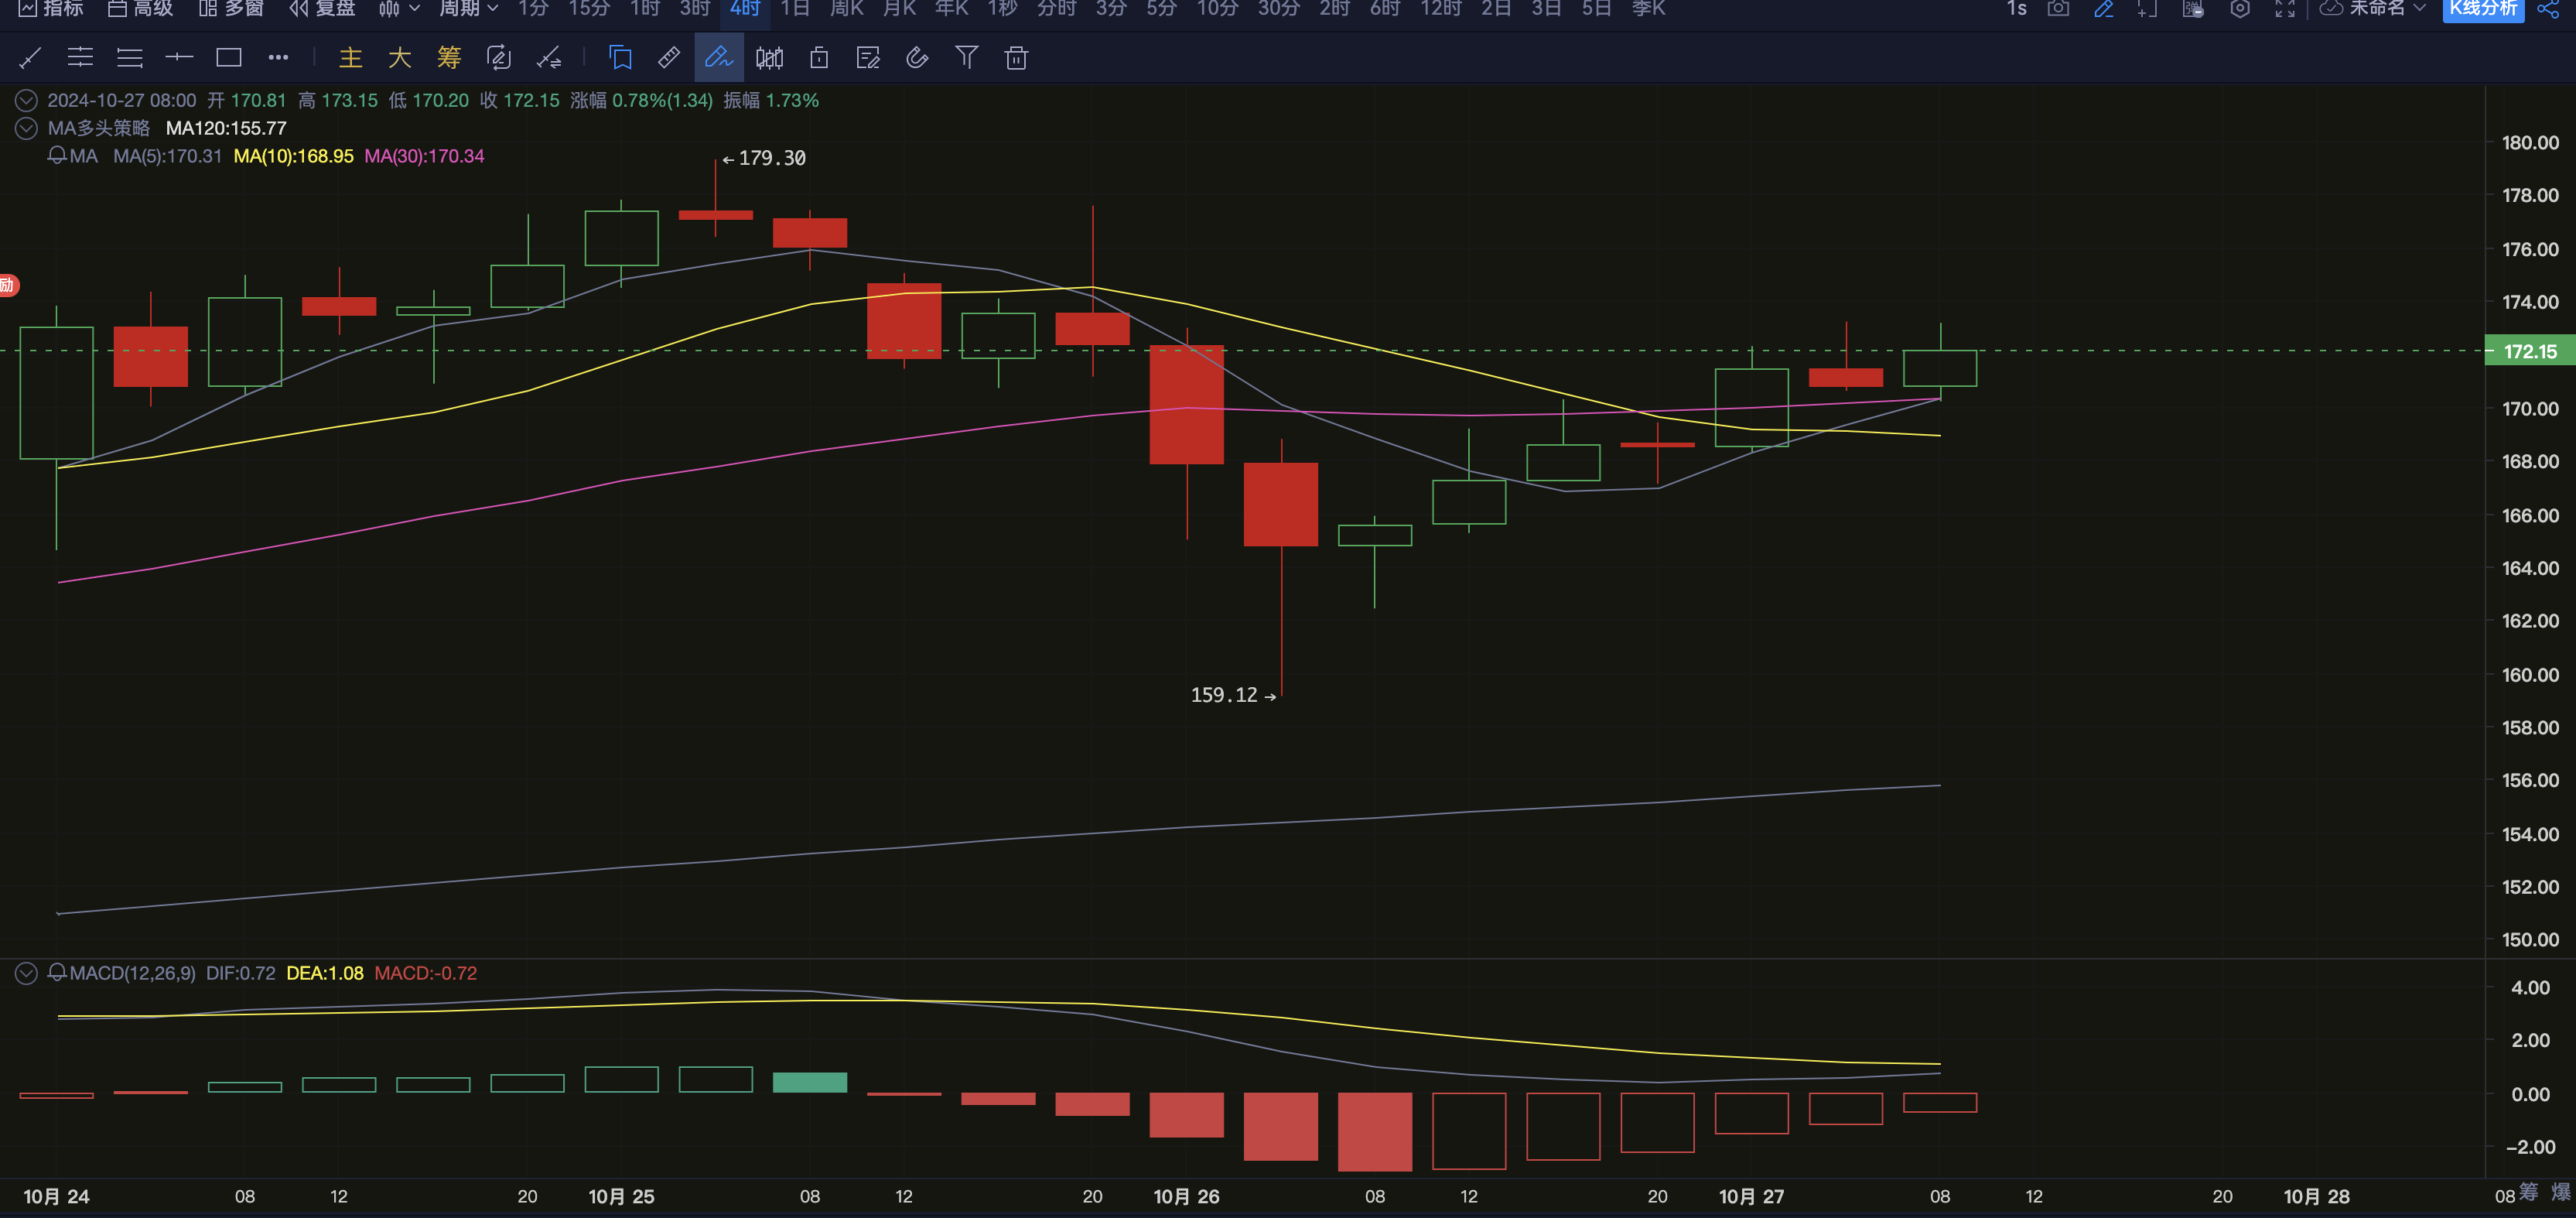
Task: Click the share icon at top right
Action: click(x=2548, y=9)
